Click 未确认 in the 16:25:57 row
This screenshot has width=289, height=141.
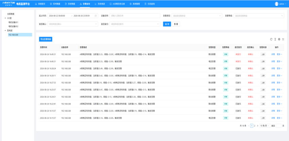pyautogui.click(x=251, y=89)
